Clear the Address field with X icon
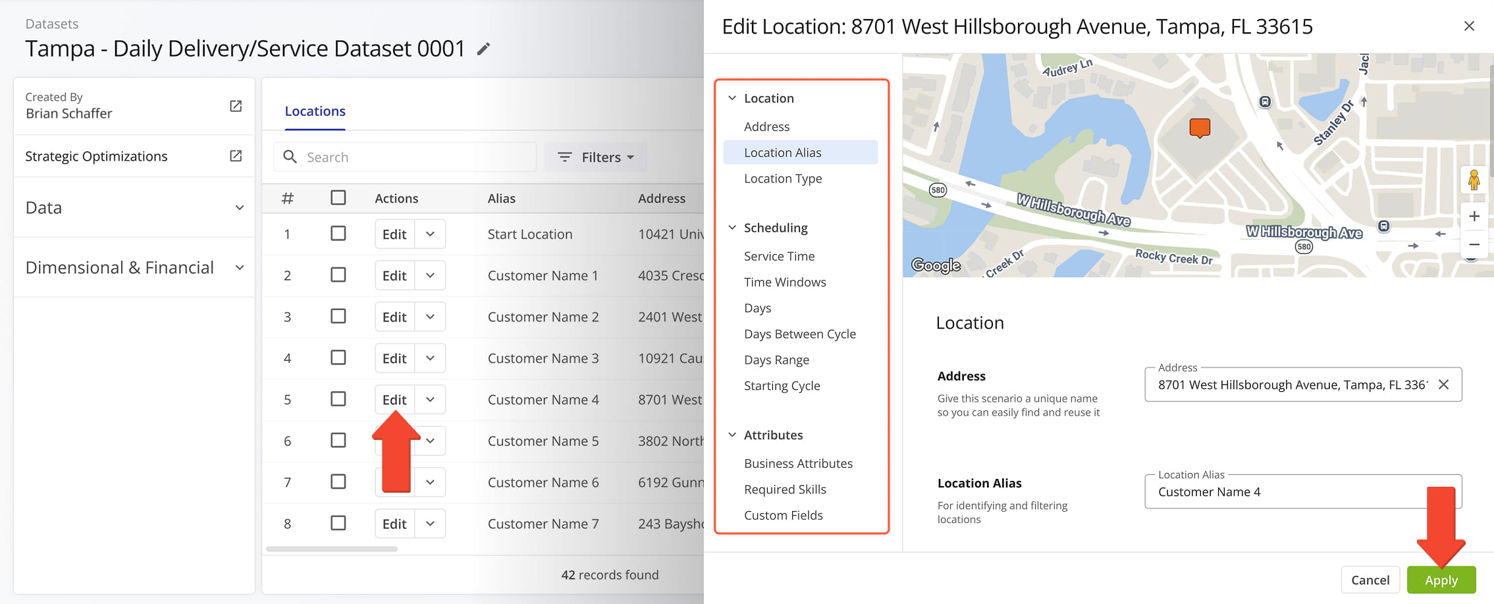The height and width of the screenshot is (604, 1494). pyautogui.click(x=1443, y=385)
